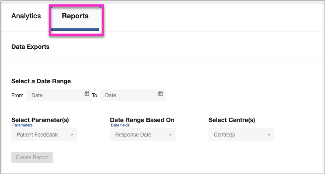This screenshot has height=174, width=325.
Task: Focus the From date input field
Action: (x=59, y=96)
